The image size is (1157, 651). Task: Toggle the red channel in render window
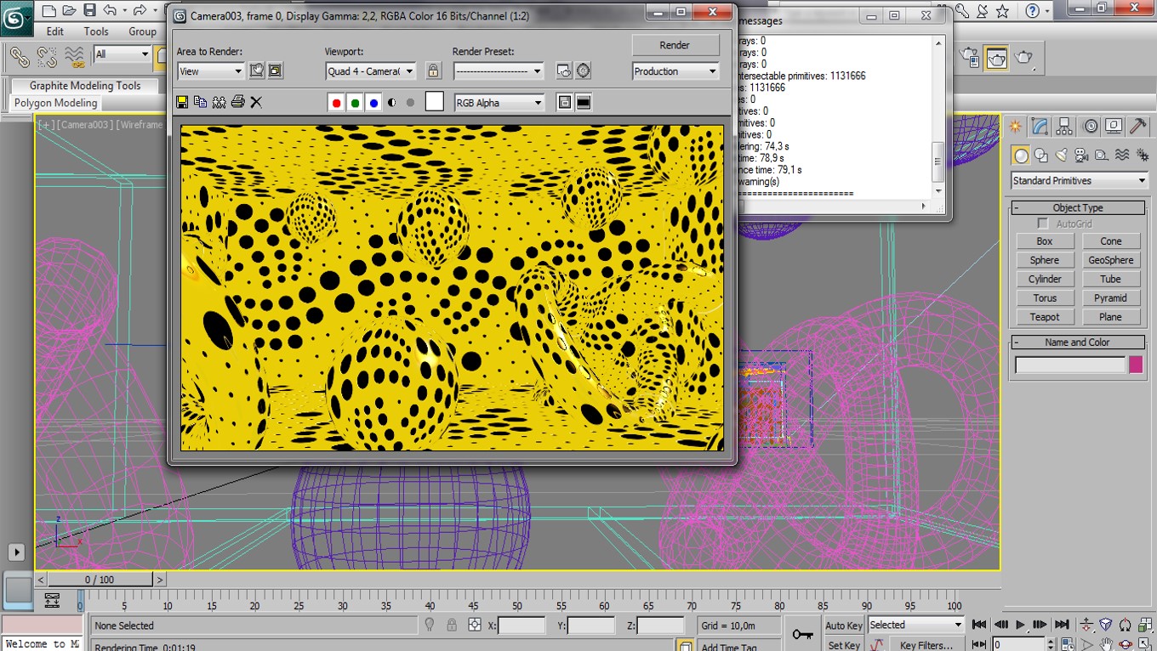tap(336, 103)
